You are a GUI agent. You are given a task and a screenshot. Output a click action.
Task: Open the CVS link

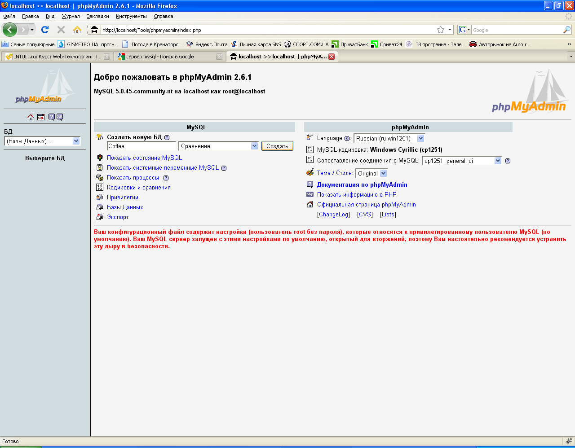click(365, 214)
